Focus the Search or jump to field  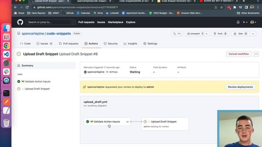[50, 22]
